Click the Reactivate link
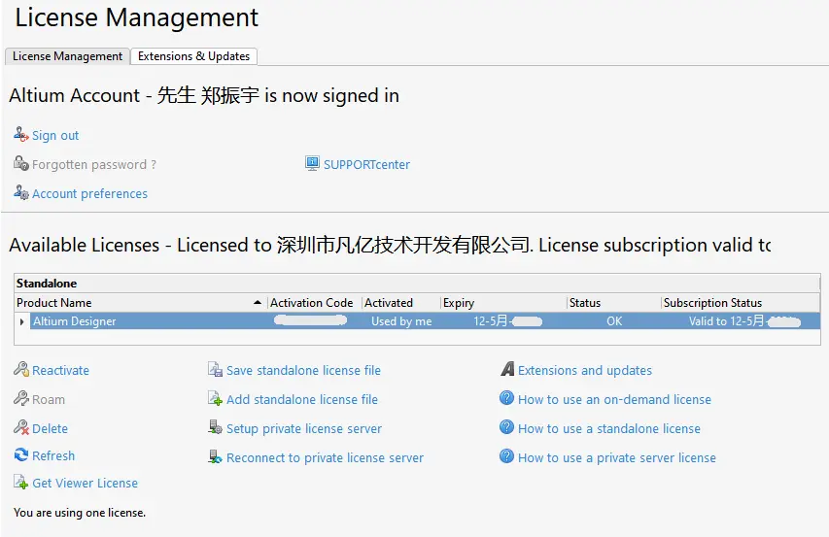Image resolution: width=829 pixels, height=537 pixels. [x=61, y=371]
